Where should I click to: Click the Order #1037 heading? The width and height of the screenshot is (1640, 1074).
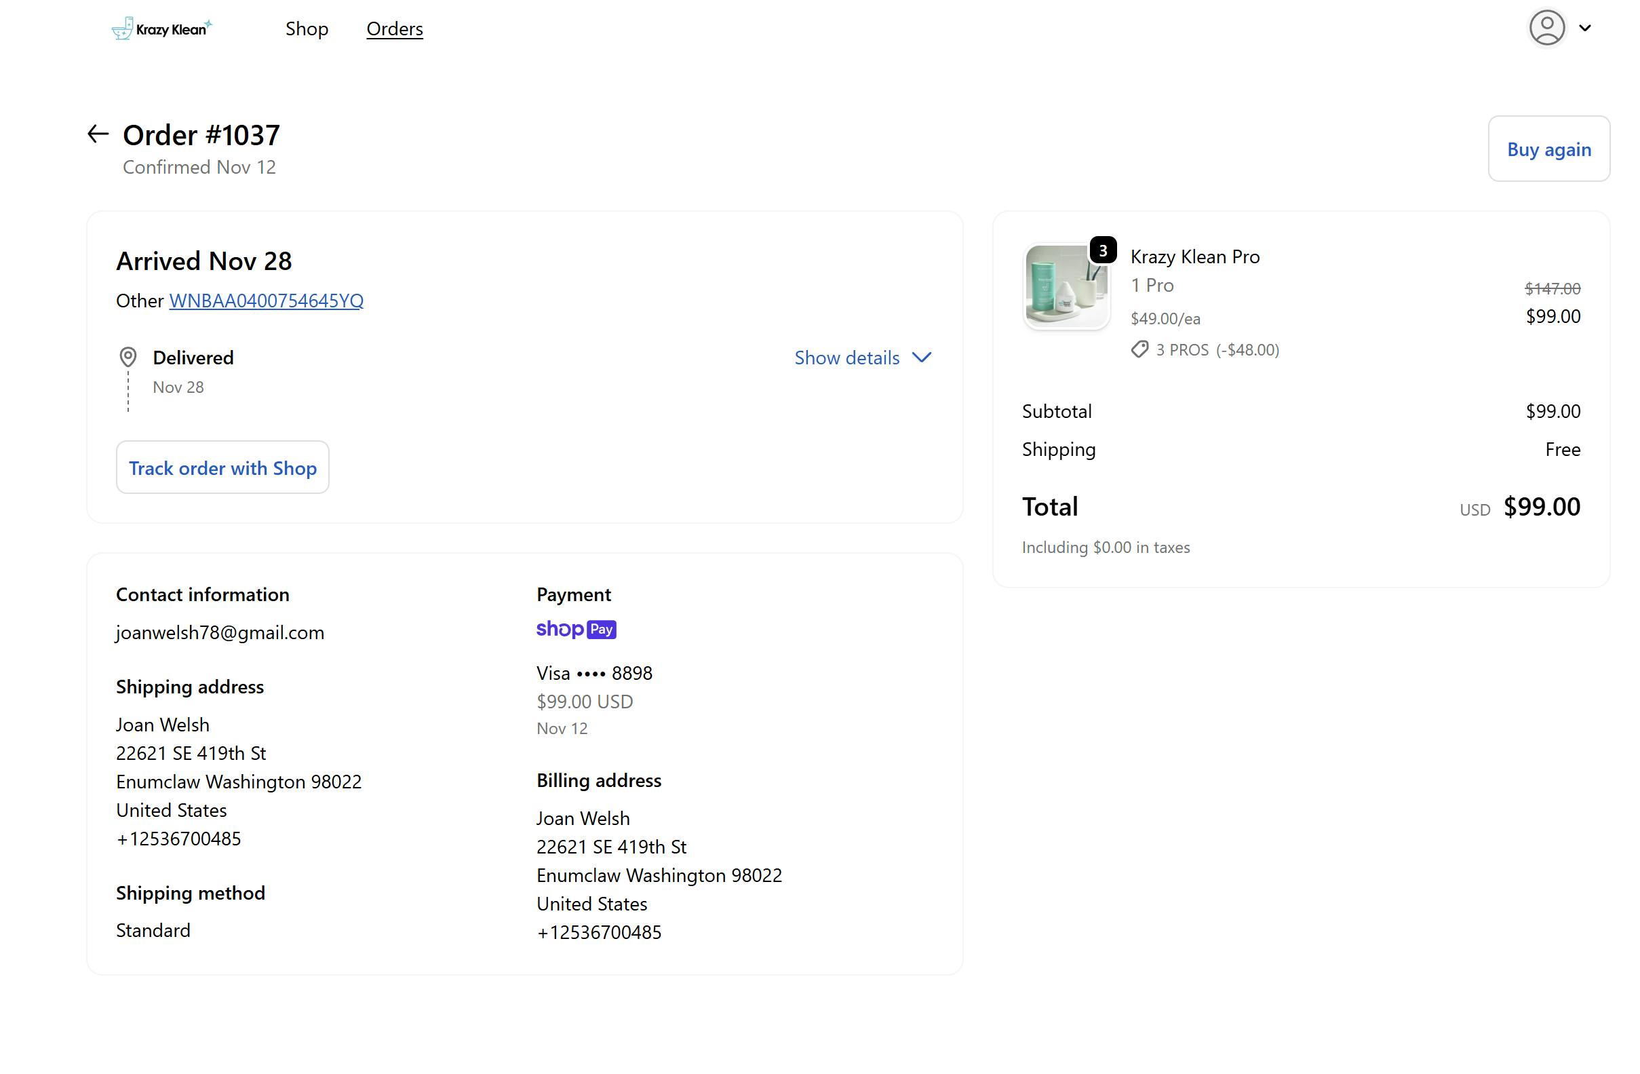click(201, 135)
